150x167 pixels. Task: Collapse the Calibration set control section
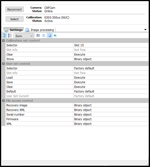(x=4, y=40)
